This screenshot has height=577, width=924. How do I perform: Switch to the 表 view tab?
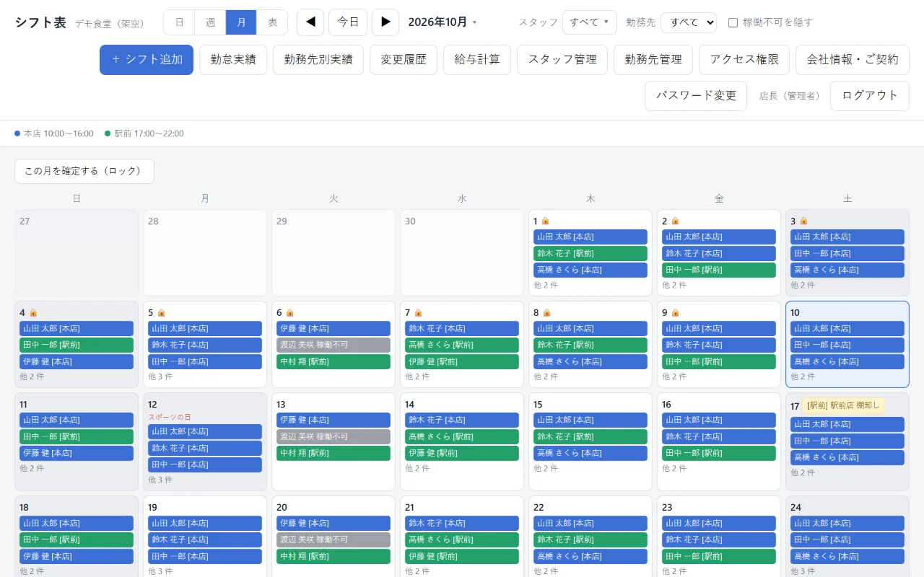272,22
